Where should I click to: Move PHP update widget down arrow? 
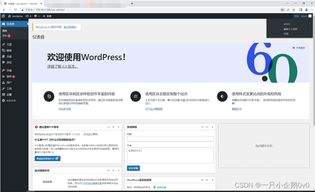(113, 127)
